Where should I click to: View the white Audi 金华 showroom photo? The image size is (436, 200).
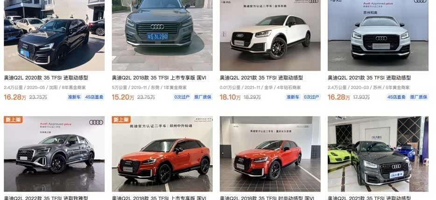tap(270, 35)
